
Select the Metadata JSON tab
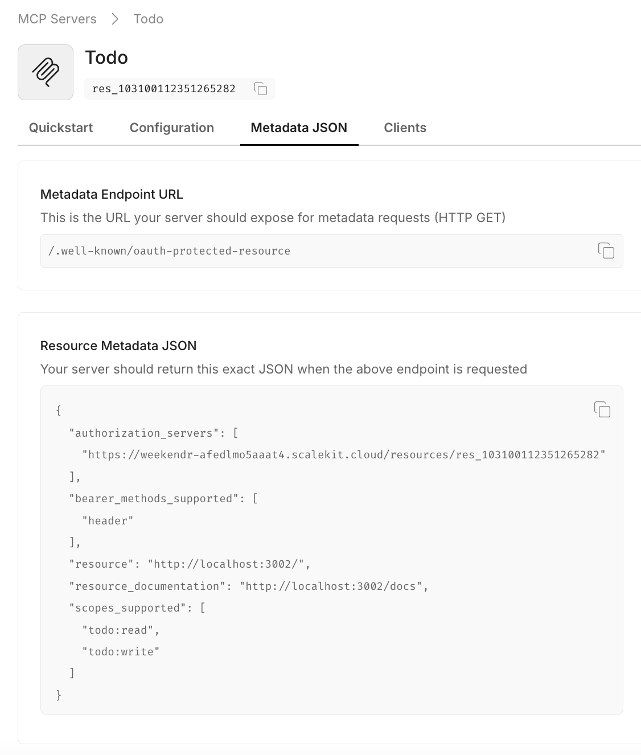[299, 128]
